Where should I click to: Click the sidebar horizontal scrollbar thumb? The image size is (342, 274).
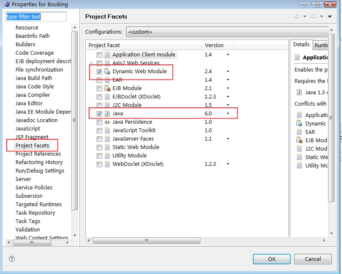(32, 242)
